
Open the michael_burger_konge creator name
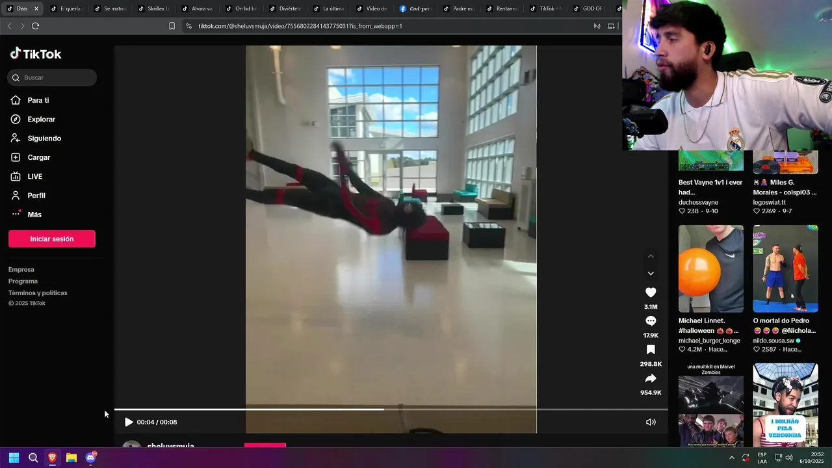tap(709, 341)
